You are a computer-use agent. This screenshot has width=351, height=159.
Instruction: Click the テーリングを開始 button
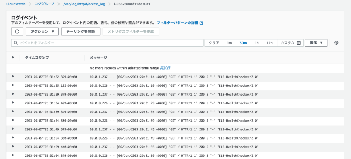pos(80,32)
